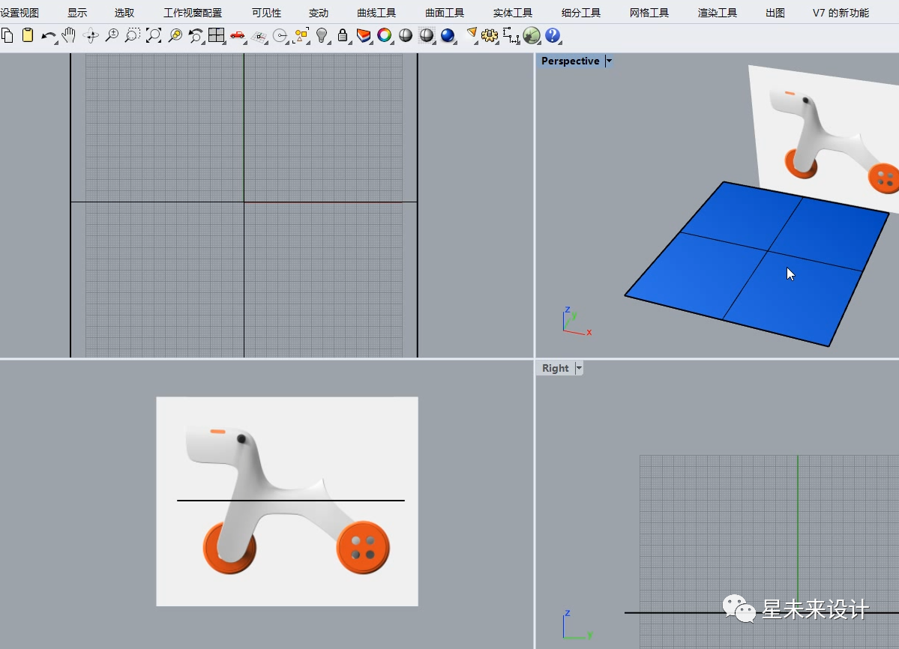Open the 实体工具 toolbar tab
Image resolution: width=899 pixels, height=649 pixels.
click(513, 13)
